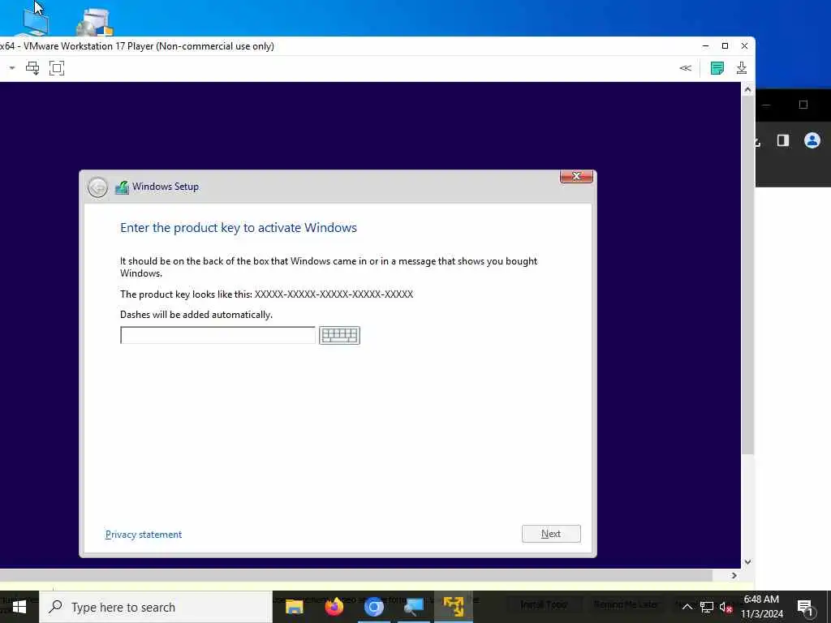831x623 pixels.
Task: Click VMware download tools icon
Action: click(742, 68)
